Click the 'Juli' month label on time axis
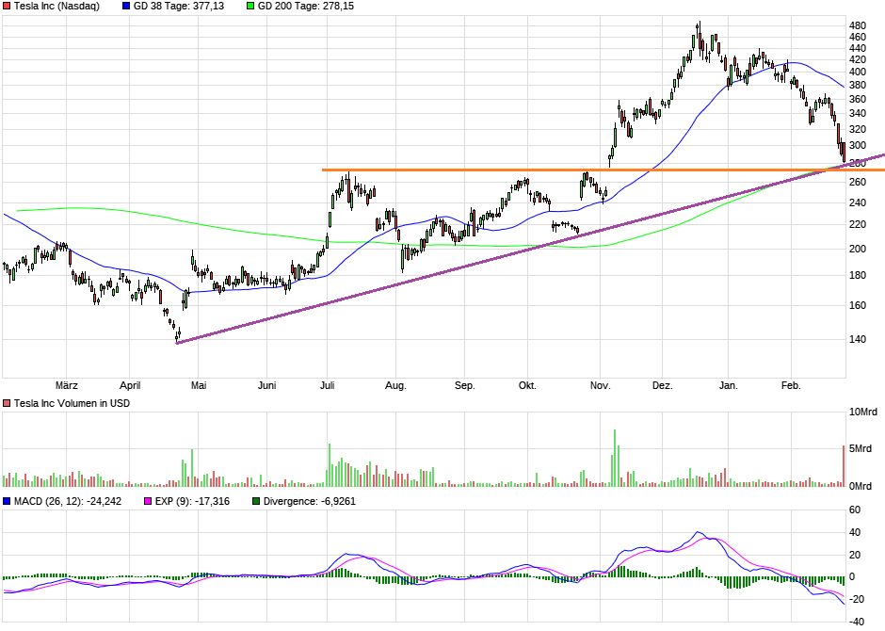 [328, 385]
